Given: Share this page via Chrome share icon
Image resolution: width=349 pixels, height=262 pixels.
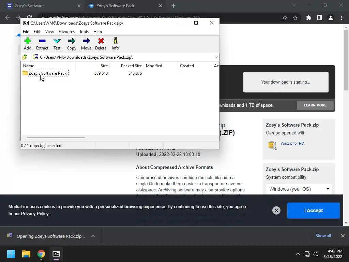Looking at the screenshot, I should 284,18.
